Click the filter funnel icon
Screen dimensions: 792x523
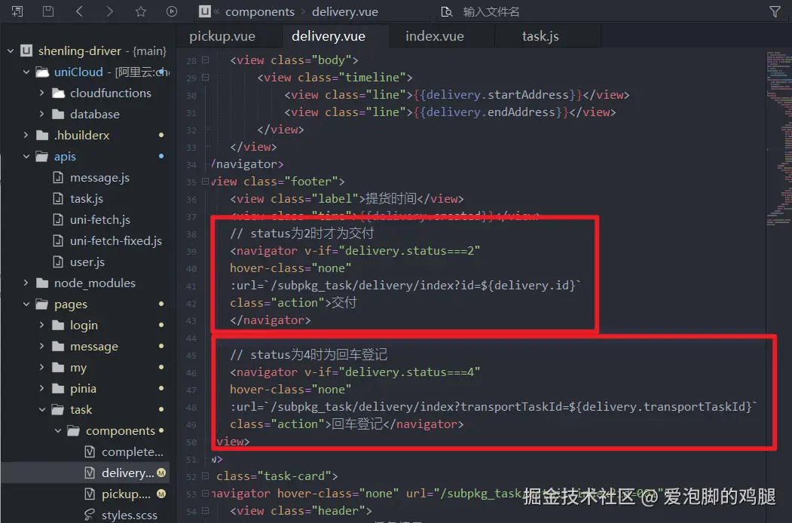[775, 11]
